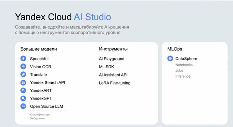Open DataSphere label
The height and width of the screenshot is (127, 233).
coord(186,59)
